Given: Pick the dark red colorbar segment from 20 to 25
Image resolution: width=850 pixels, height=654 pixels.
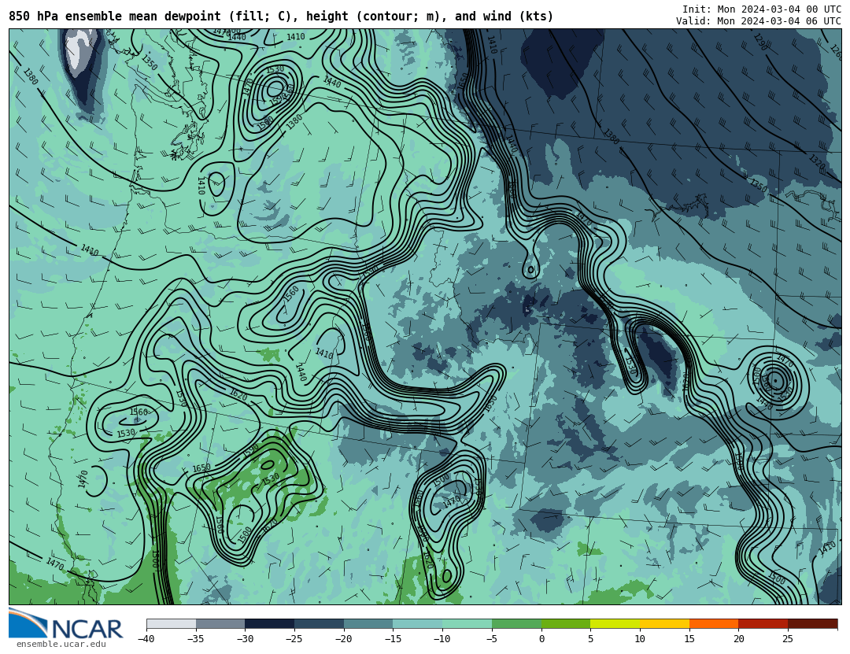Looking at the screenshot, I should pyautogui.click(x=763, y=623).
